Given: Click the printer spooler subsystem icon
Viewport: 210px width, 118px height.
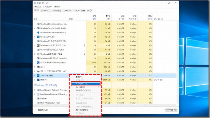Looking at the screenshot, I should (x=38, y=71).
